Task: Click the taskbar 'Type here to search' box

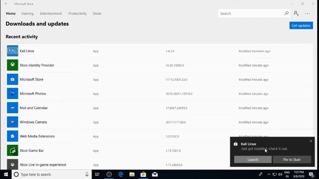Action: 52,175
